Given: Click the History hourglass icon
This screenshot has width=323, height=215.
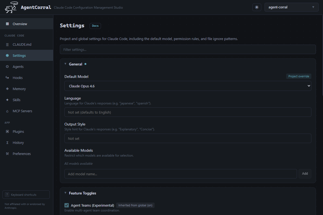Looking at the screenshot, I should pyautogui.click(x=7, y=143).
